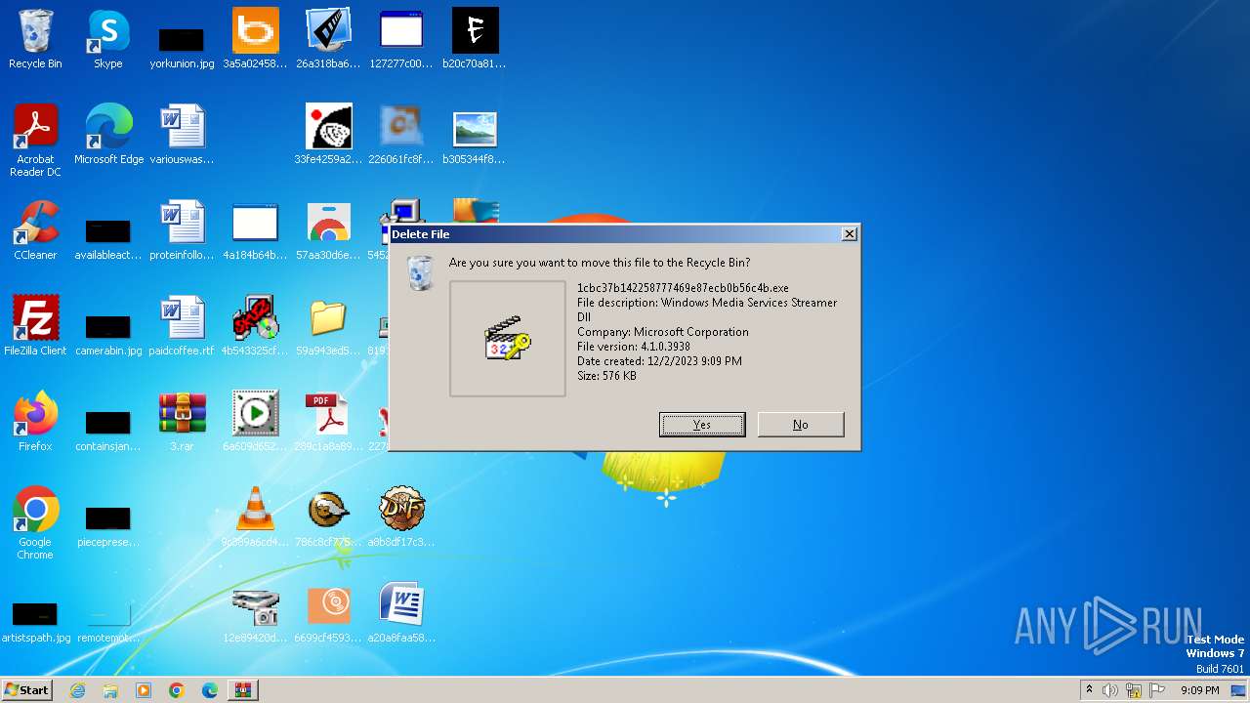Select b20c70a81 desktop file
This screenshot has height=703, width=1250.
click(x=475, y=39)
